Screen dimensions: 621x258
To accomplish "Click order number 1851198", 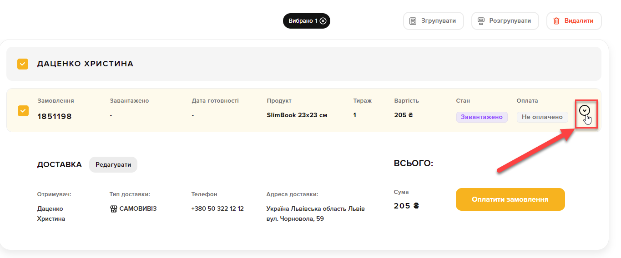I will click(55, 116).
